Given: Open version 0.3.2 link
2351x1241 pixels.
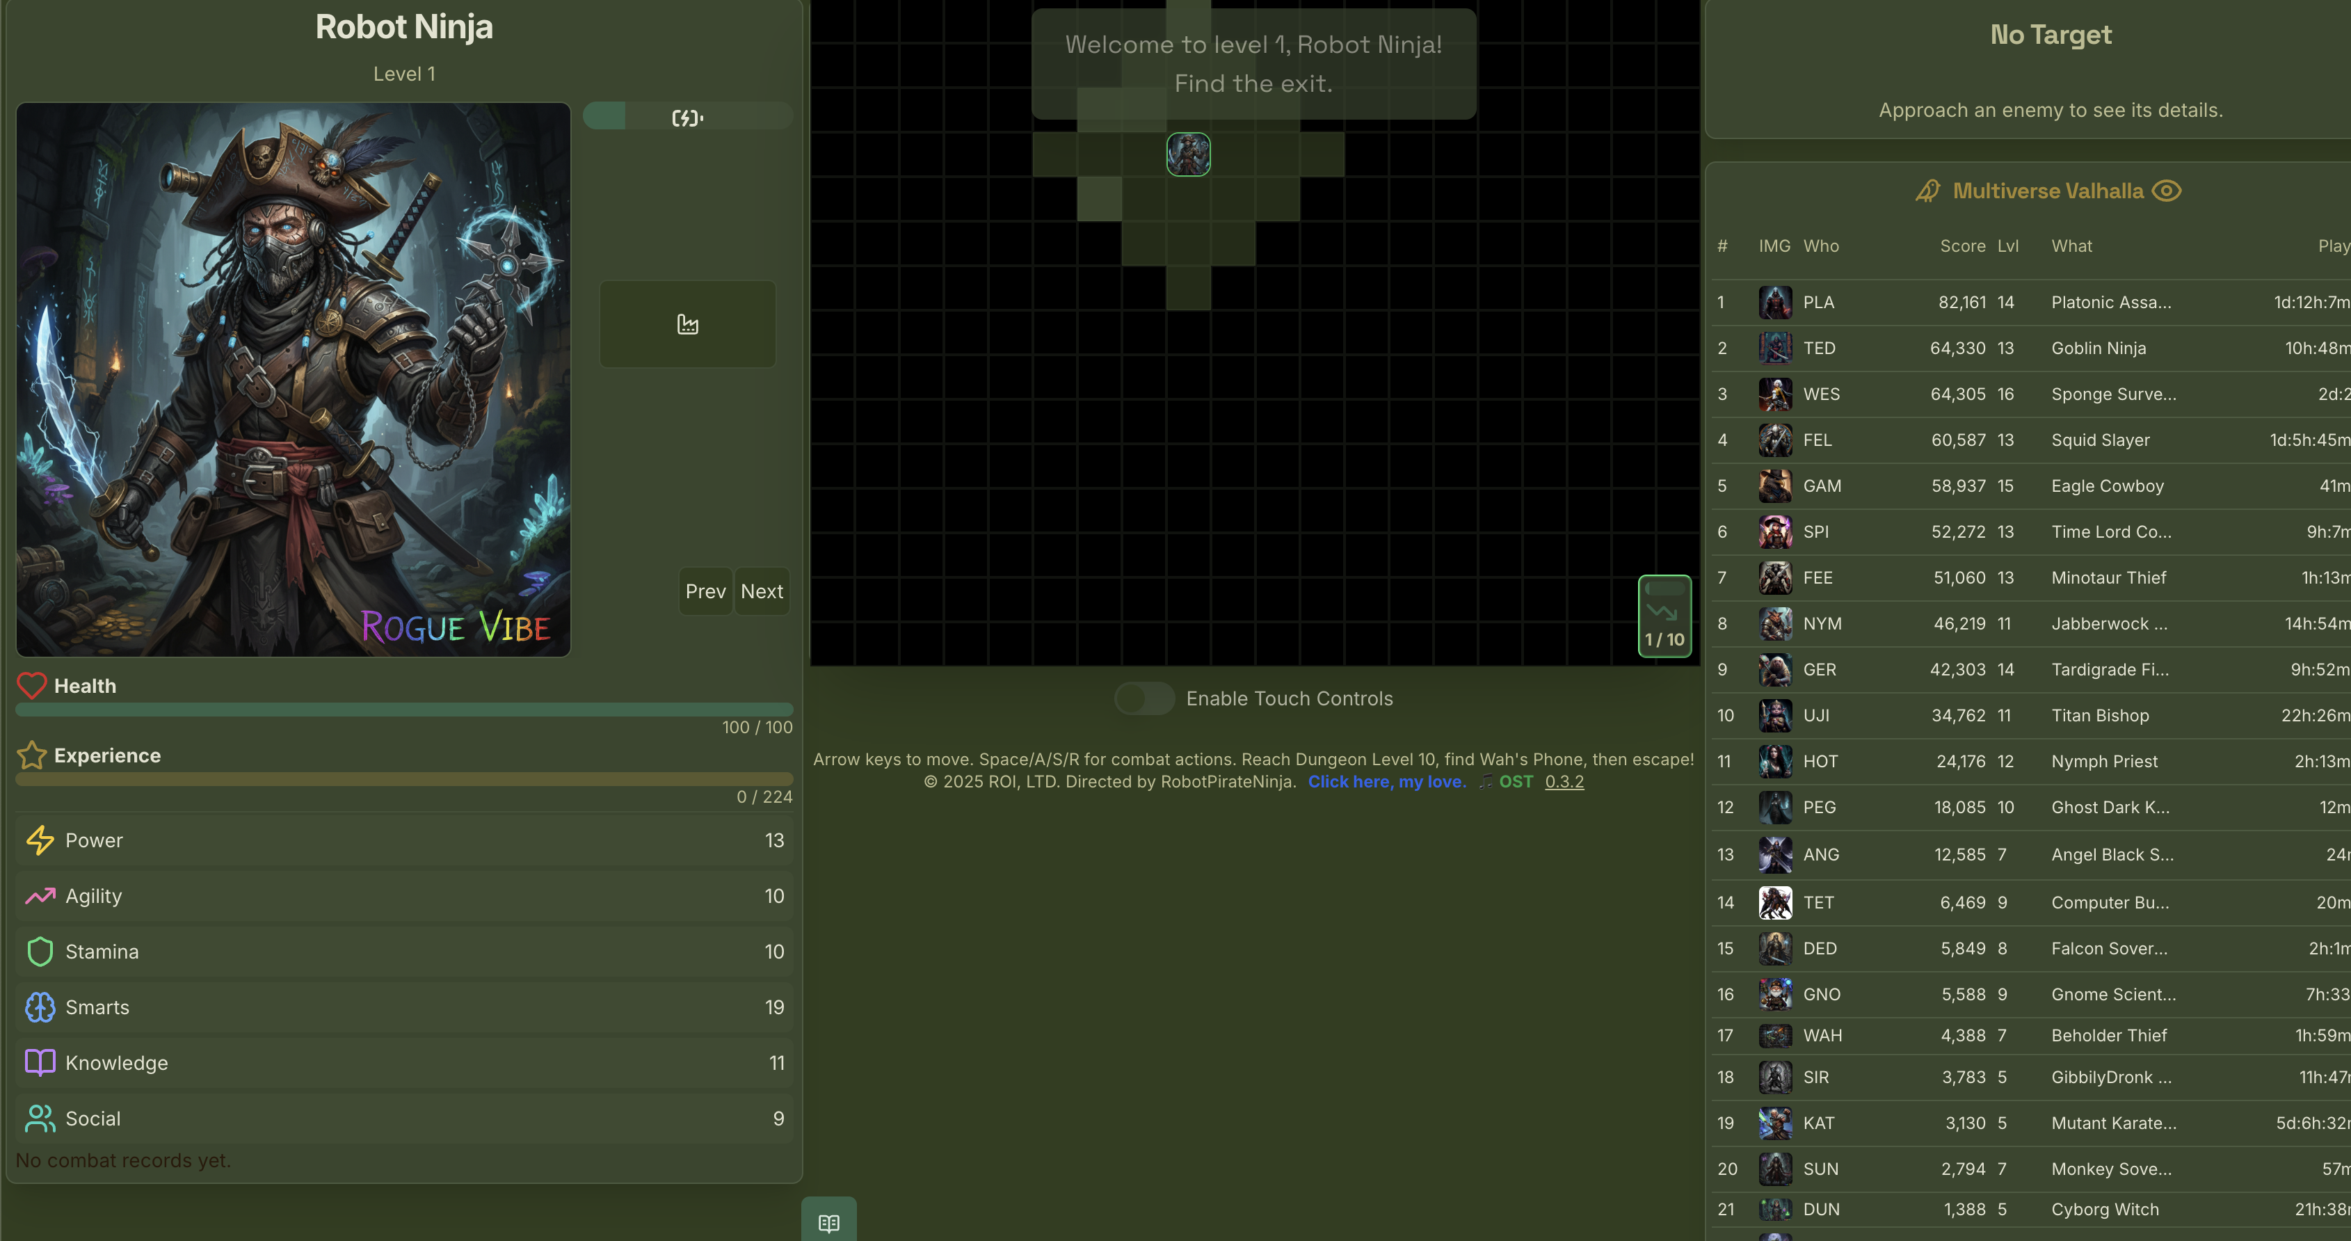Looking at the screenshot, I should (x=1564, y=781).
